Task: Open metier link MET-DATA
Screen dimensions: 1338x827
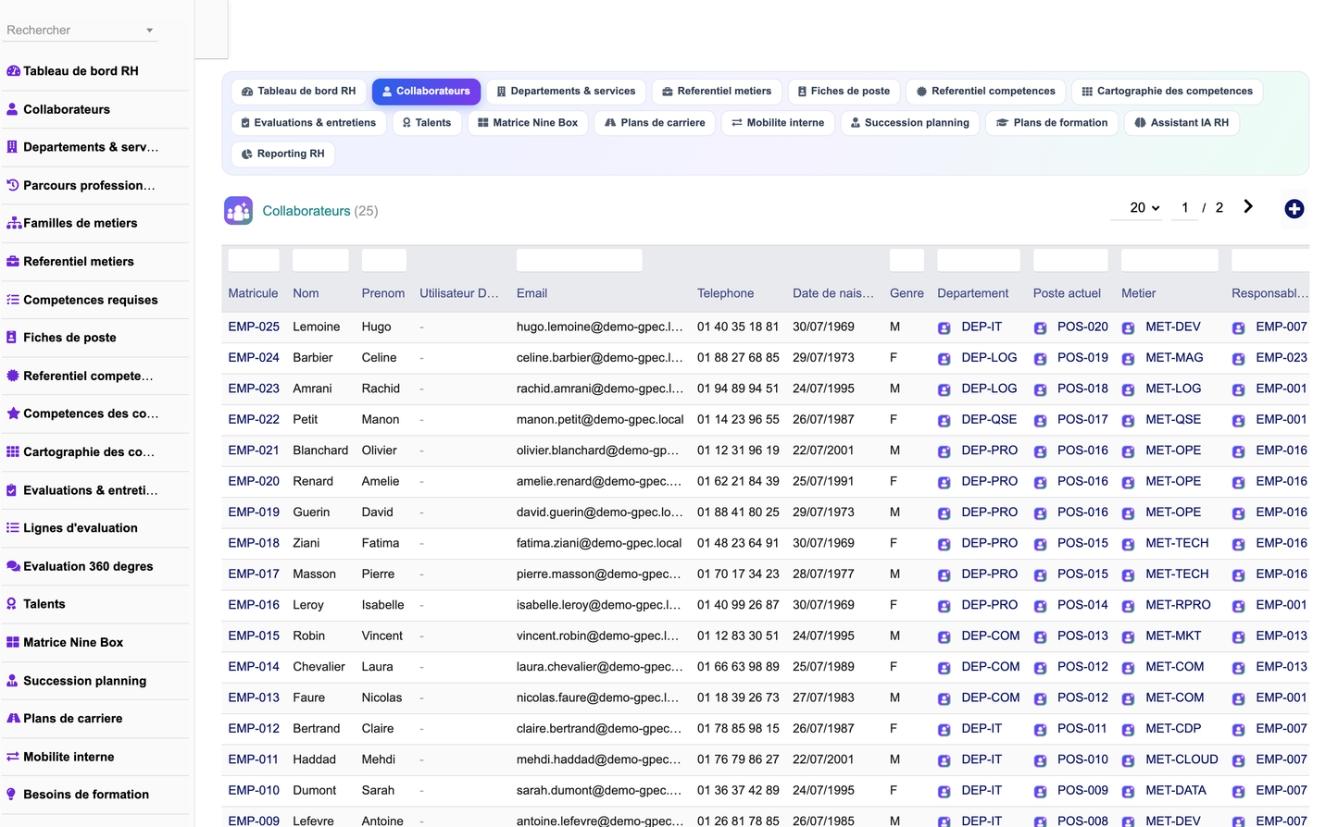Action: (1175, 791)
